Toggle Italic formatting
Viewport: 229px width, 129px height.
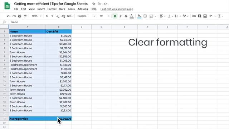[120, 16]
